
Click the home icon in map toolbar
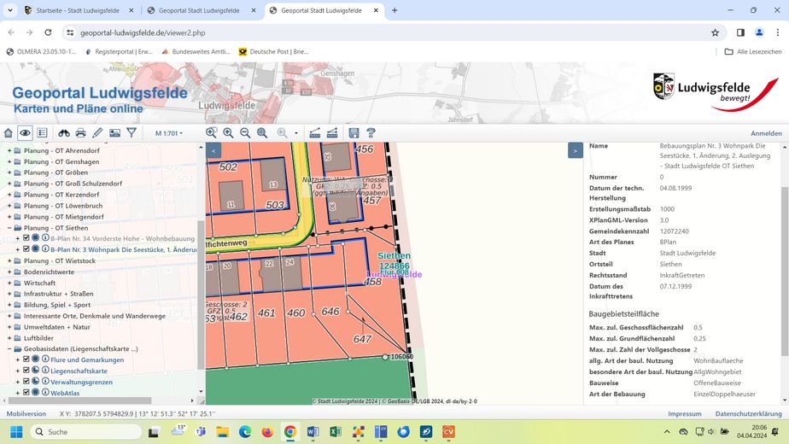(8, 133)
